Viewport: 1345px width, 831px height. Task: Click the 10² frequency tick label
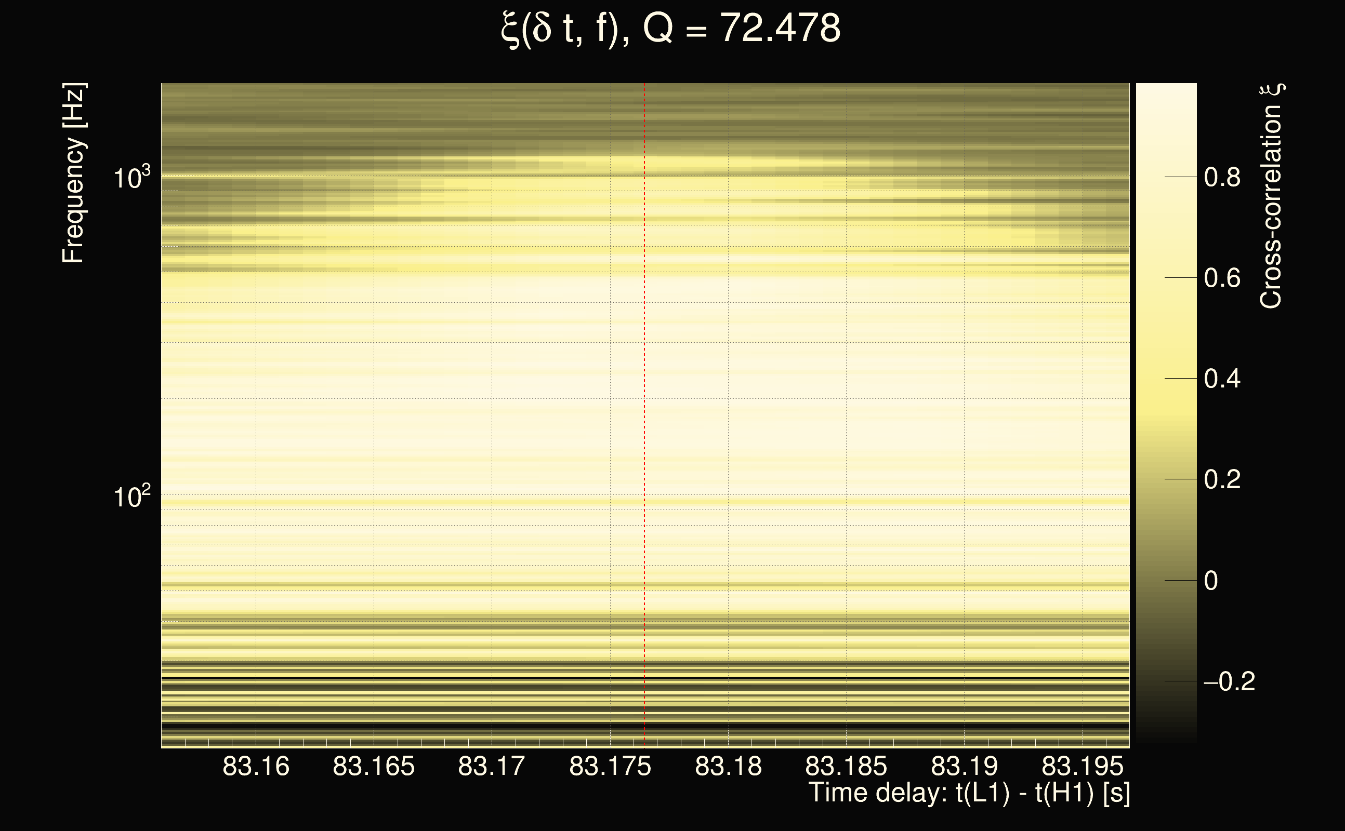point(131,497)
